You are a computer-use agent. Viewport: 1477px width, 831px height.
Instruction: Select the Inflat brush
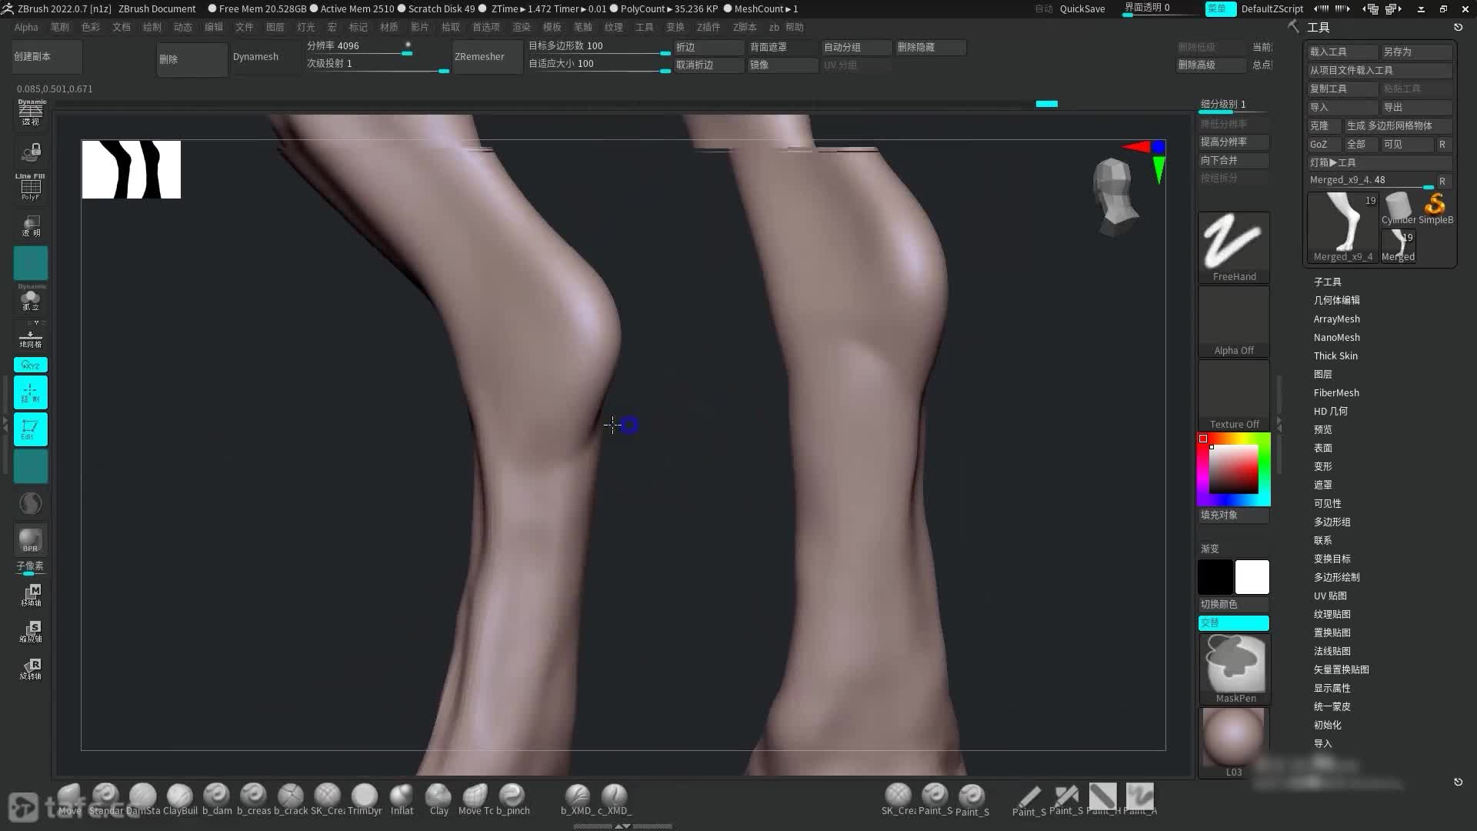pyautogui.click(x=402, y=799)
